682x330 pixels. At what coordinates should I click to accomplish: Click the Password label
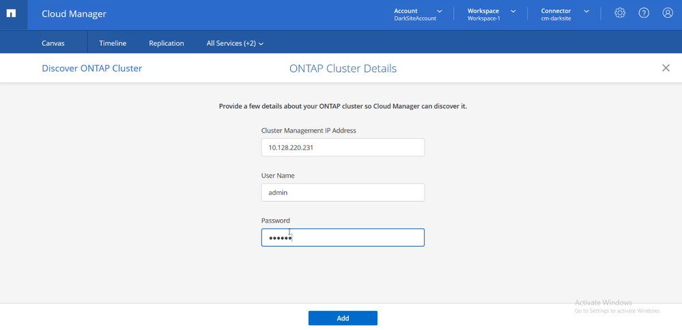pyautogui.click(x=275, y=221)
